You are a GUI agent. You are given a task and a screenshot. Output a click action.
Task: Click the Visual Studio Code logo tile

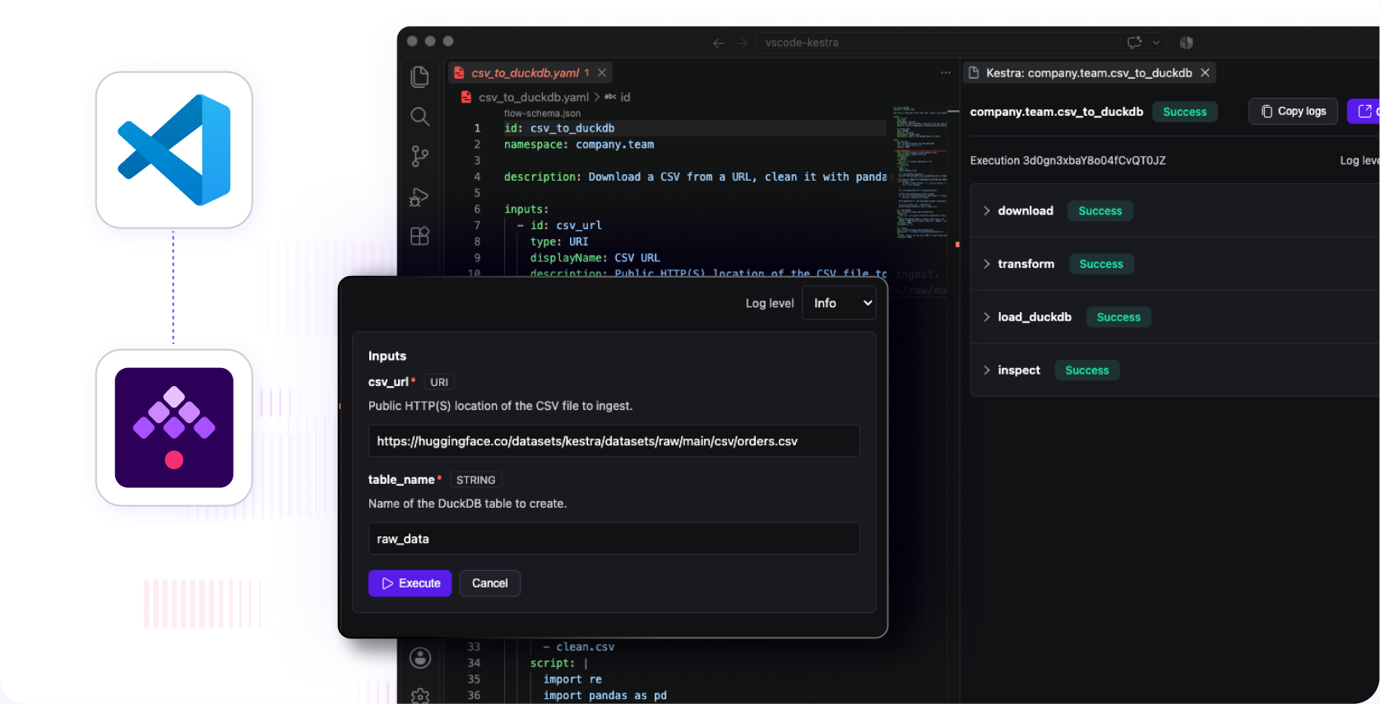tap(174, 150)
